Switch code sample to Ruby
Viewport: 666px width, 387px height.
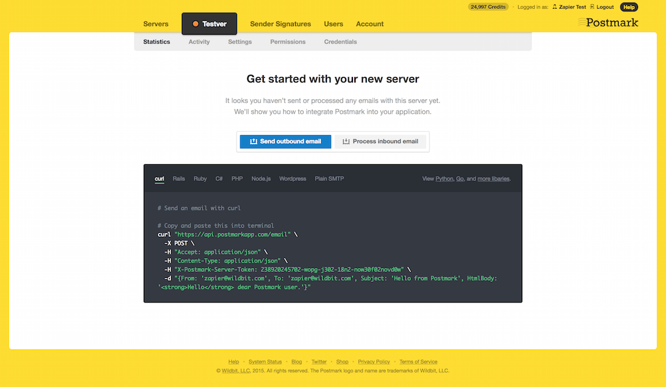click(200, 179)
